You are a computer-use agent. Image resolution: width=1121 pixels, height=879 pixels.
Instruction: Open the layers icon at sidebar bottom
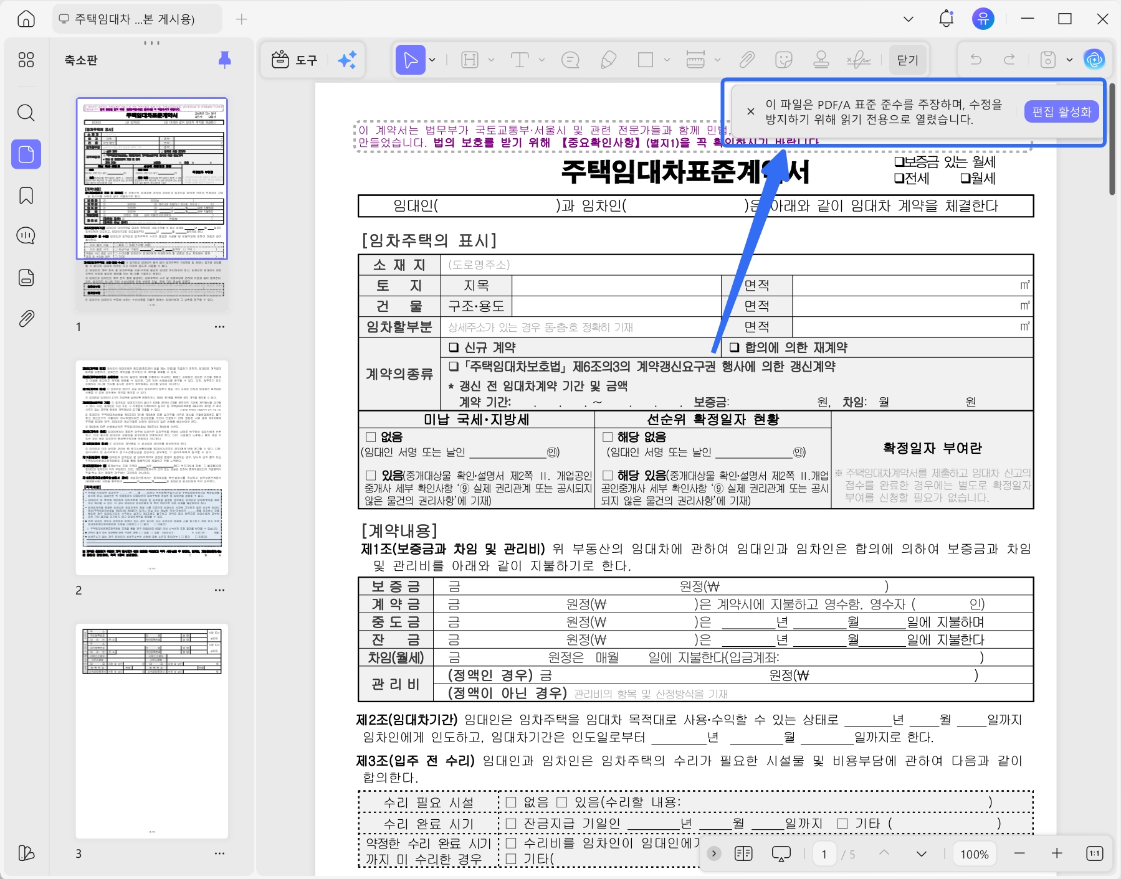pos(26,853)
